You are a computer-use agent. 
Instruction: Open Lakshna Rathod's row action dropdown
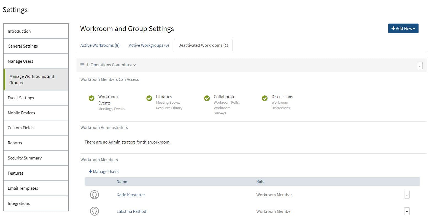tap(407, 211)
